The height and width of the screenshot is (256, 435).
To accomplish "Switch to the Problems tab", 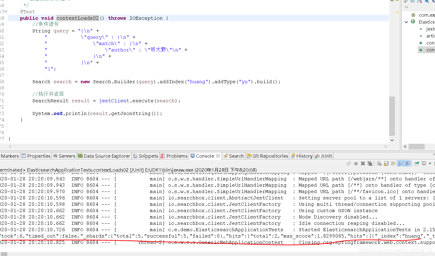I will pos(174,156).
